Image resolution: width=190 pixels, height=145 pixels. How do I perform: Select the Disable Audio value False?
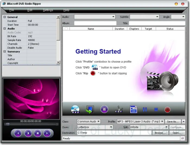point(31,48)
